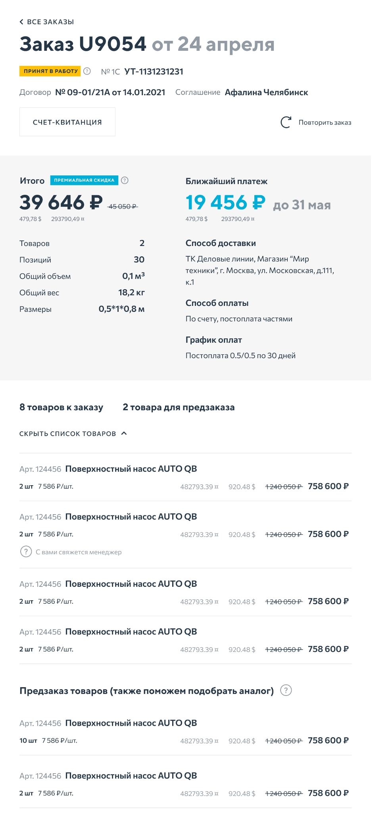Click agreement Афалина Челябинск
The width and height of the screenshot is (373, 830).
[x=266, y=92]
